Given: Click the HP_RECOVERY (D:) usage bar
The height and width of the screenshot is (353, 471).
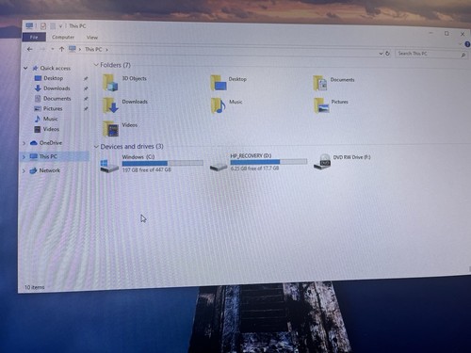Looking at the screenshot, I should (x=268, y=162).
